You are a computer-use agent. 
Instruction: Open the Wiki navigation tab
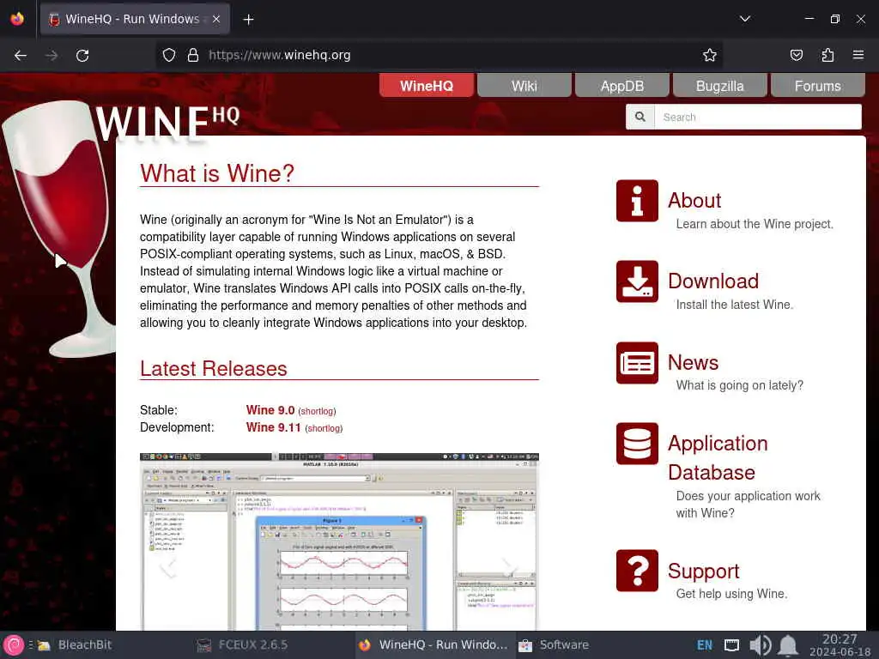pos(524,86)
